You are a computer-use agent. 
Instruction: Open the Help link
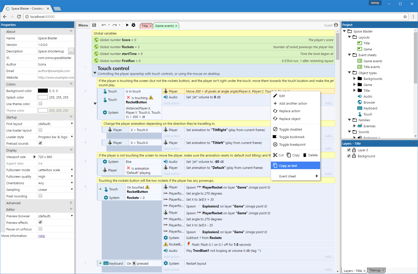42,236
